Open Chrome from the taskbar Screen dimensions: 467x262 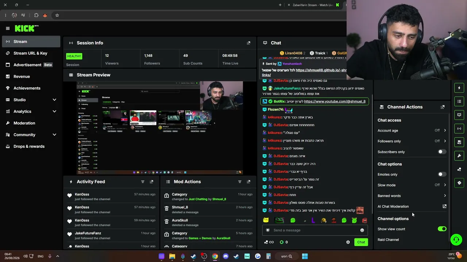215,256
